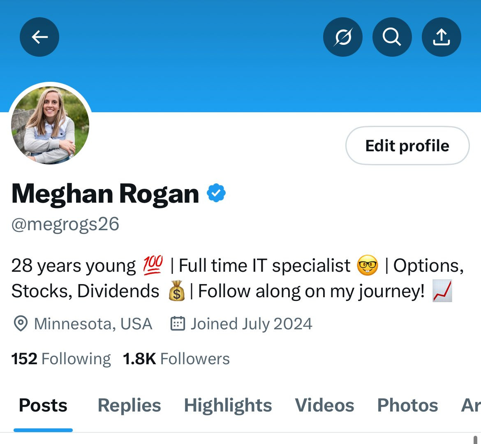
Task: Open the profile search magnifier icon
Action: point(392,37)
